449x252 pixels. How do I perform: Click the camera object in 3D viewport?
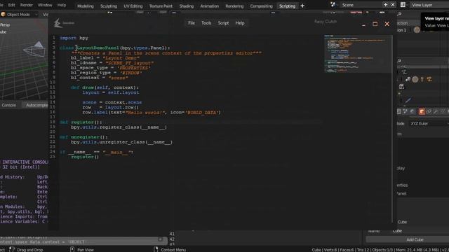click(x=34, y=48)
